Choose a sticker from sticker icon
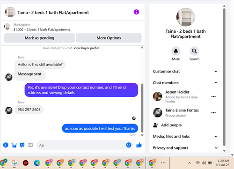 (x=22, y=145)
